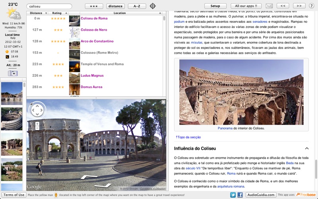Click the Domus Aurea list thumbnail
Image resolution: width=318 pixels, height=199 pixels.
click(x=74, y=90)
